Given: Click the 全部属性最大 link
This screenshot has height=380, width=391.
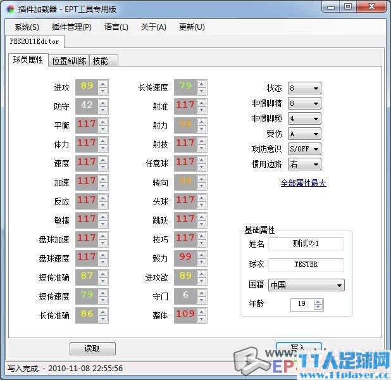Looking at the screenshot, I should (x=303, y=183).
